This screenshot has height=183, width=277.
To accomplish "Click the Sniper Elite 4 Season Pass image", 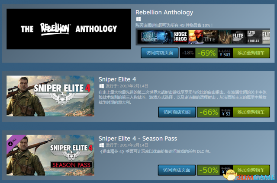I will [x=50, y=155].
